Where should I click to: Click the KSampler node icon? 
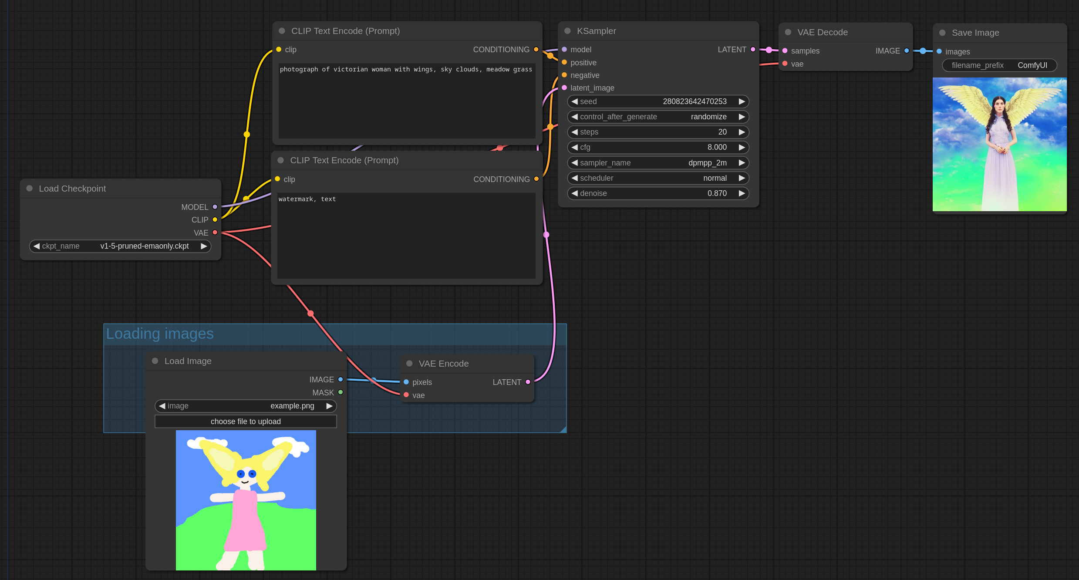coord(569,32)
